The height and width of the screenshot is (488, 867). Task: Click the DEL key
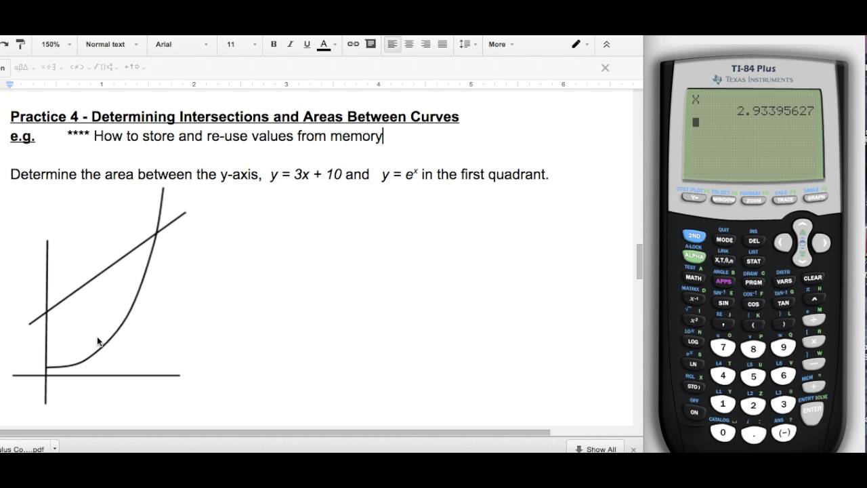(x=754, y=241)
